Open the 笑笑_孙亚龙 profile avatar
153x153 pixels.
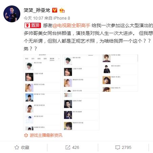[12, 14]
